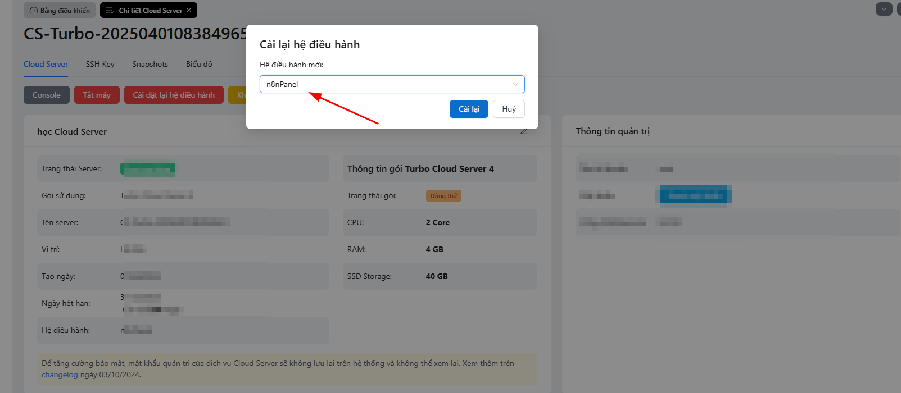Click the dashboard gauge icon in Bảng điều khiển tab
This screenshot has width=901, height=393.
(x=34, y=10)
